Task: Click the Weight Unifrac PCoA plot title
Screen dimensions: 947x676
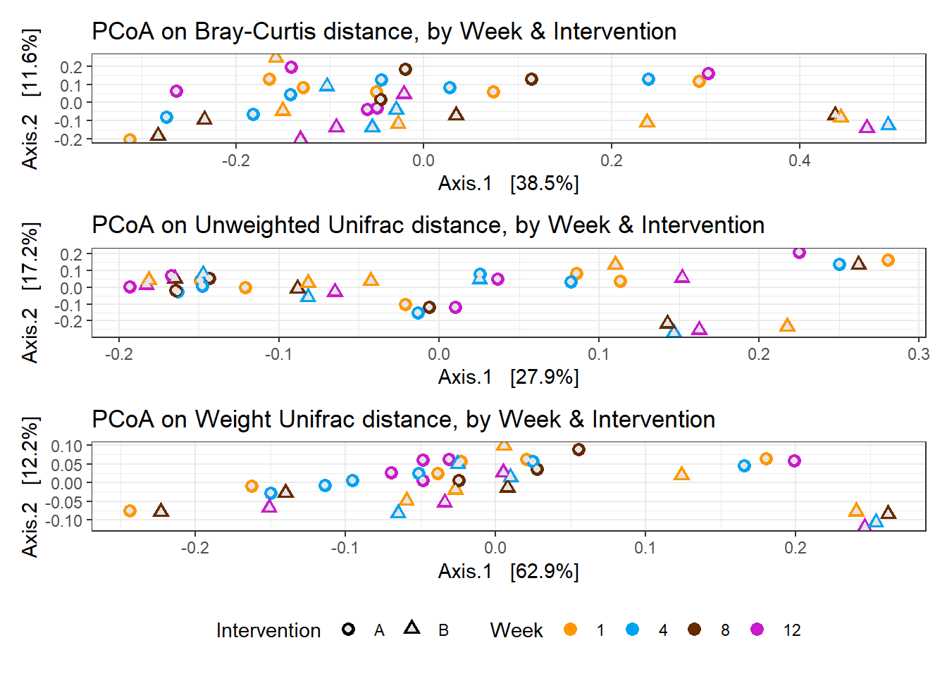Action: (403, 420)
